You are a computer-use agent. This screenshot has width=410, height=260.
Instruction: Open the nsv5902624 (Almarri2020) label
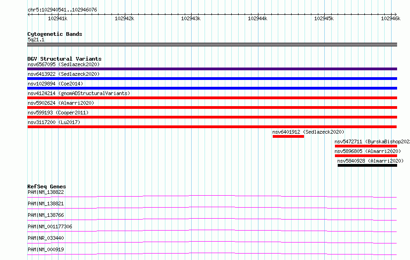61,103
